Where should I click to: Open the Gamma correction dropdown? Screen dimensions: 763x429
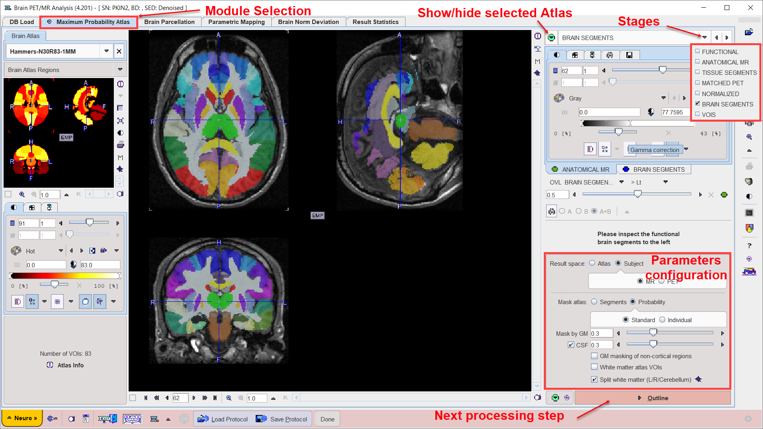pyautogui.click(x=686, y=149)
